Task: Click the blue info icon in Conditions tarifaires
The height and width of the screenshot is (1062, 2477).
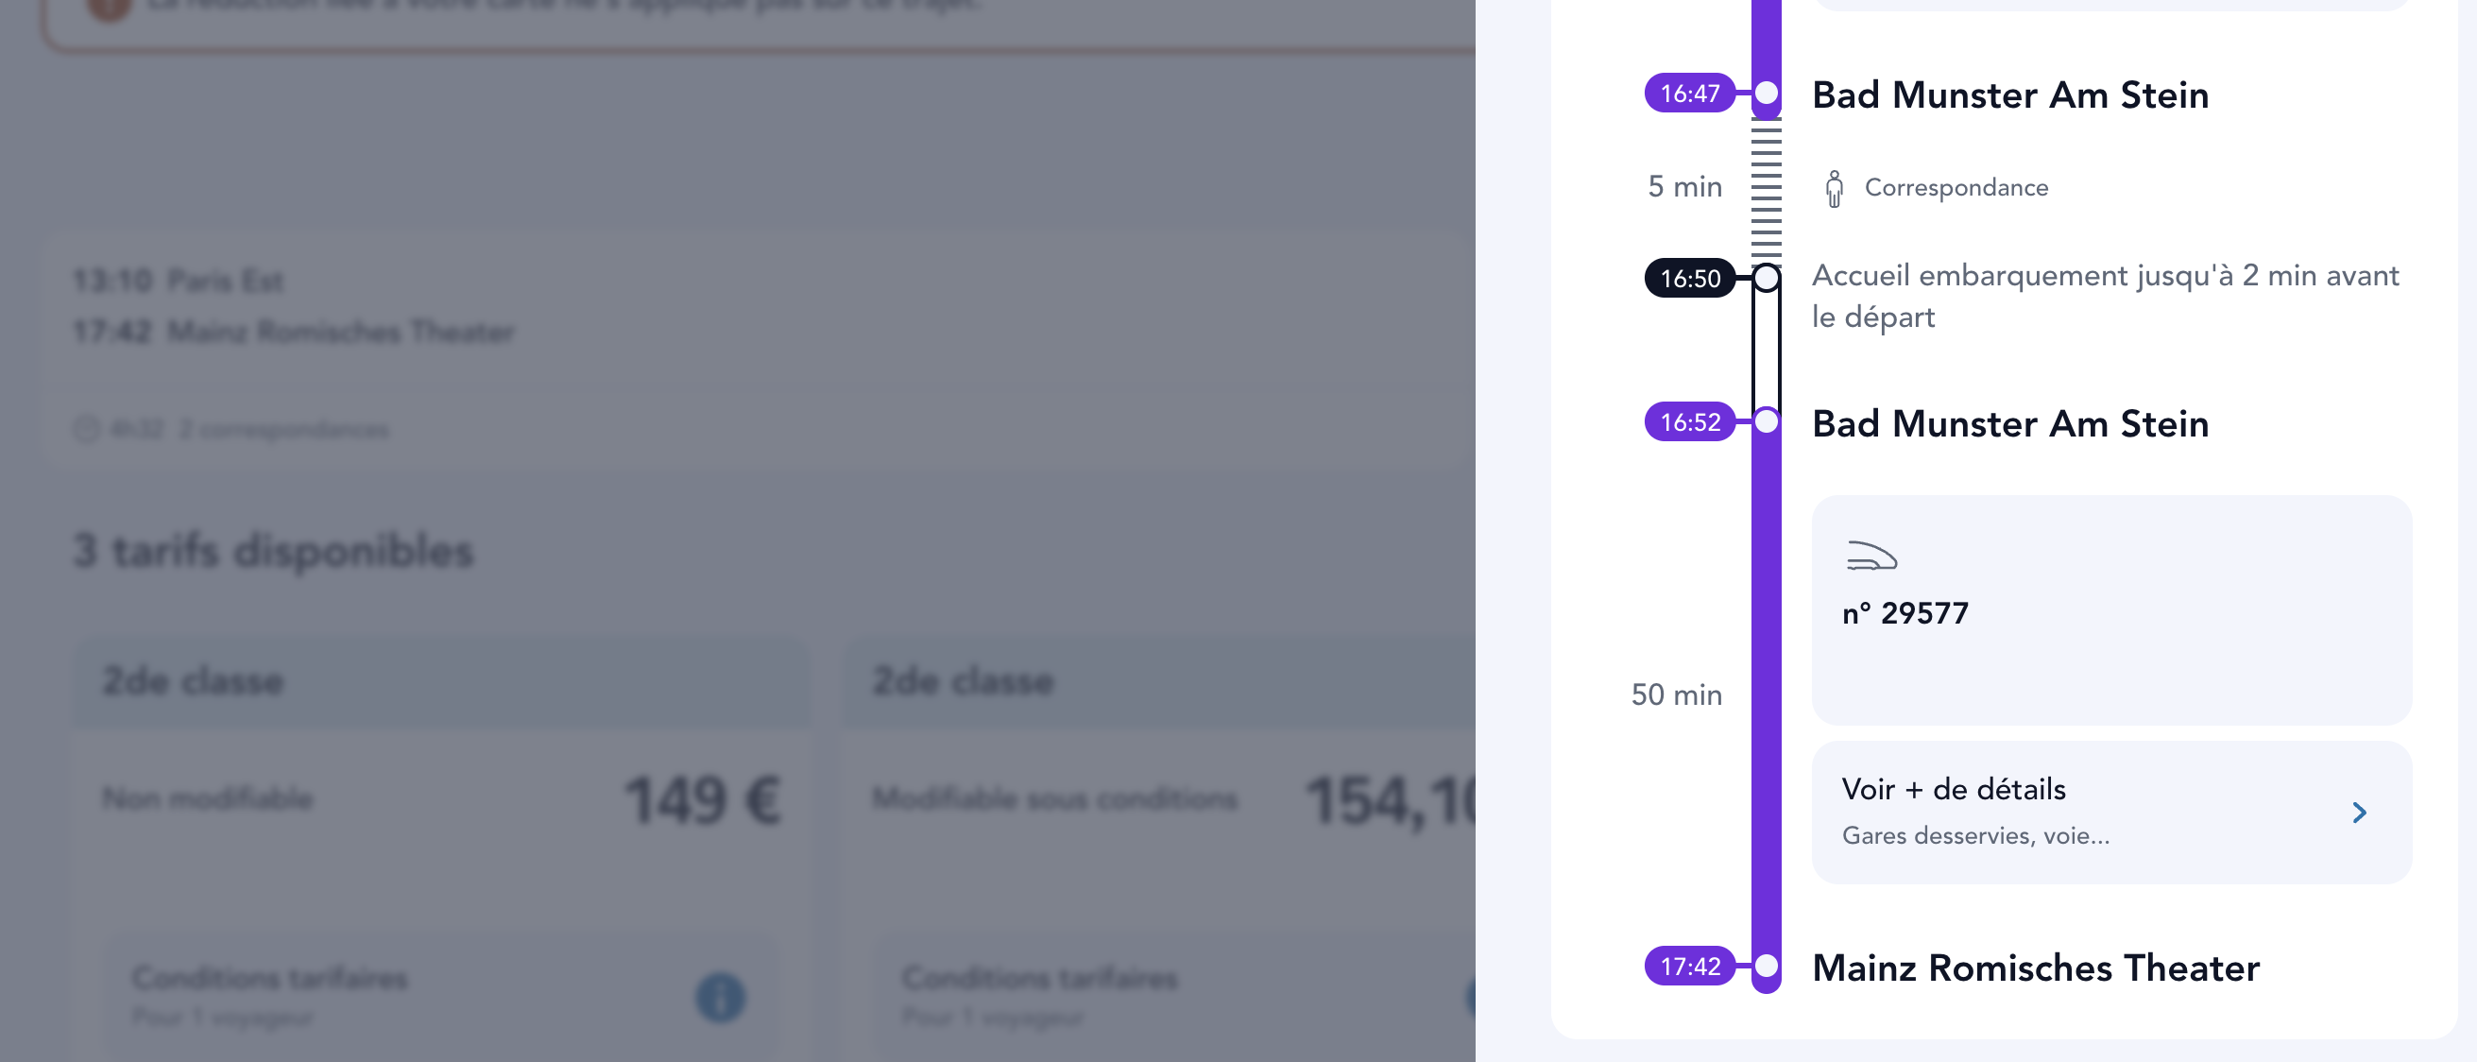Action: pyautogui.click(x=720, y=997)
